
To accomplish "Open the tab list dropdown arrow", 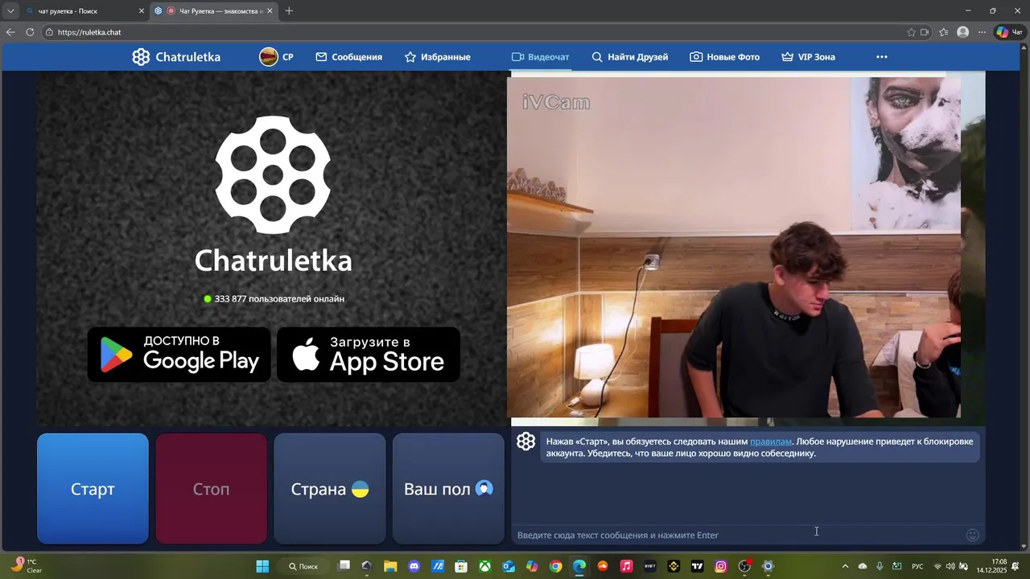I will point(10,11).
